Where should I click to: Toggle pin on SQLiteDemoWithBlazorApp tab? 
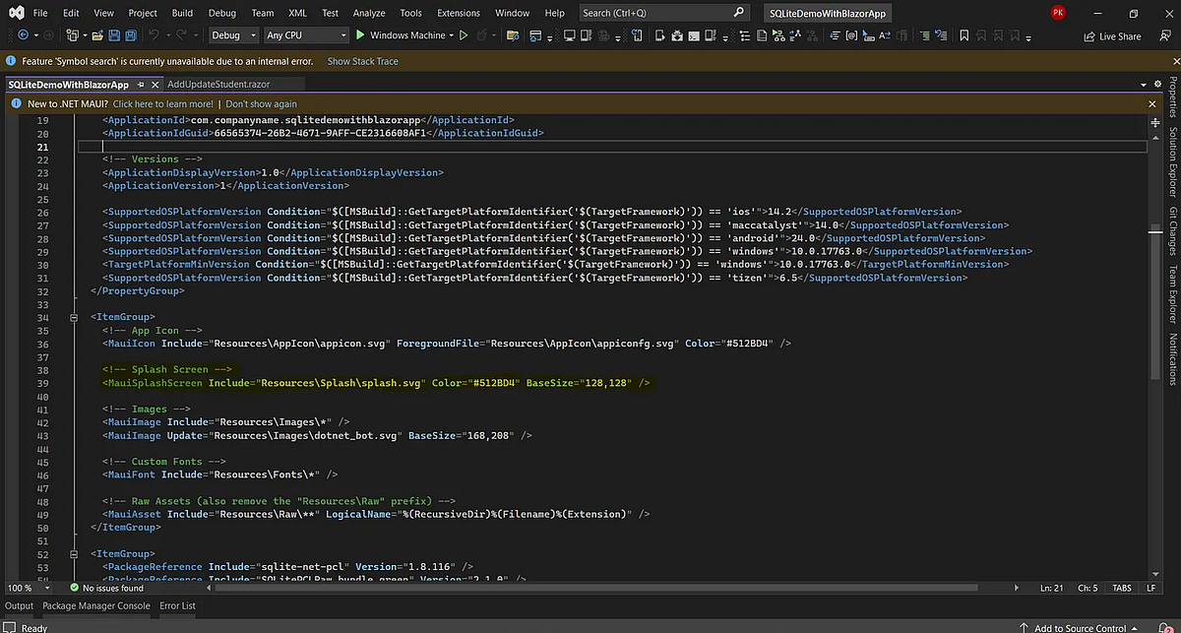click(141, 85)
